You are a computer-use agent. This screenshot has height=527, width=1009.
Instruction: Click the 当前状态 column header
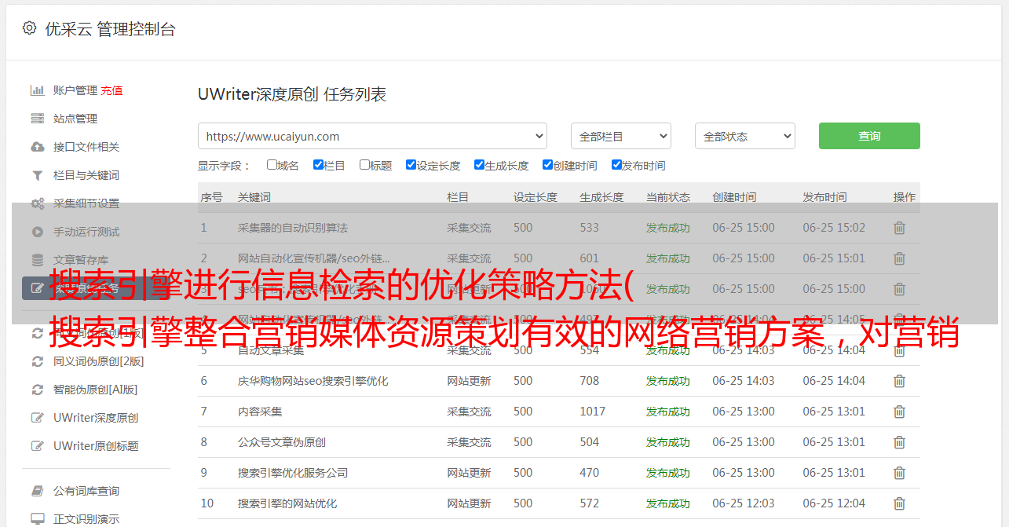click(x=668, y=197)
